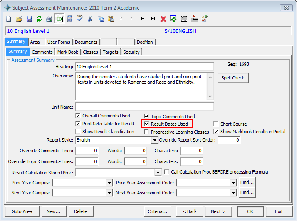Viewport: 297px width, 221px height.
Task: Uncheck Topic Comments Used
Action: point(146,116)
